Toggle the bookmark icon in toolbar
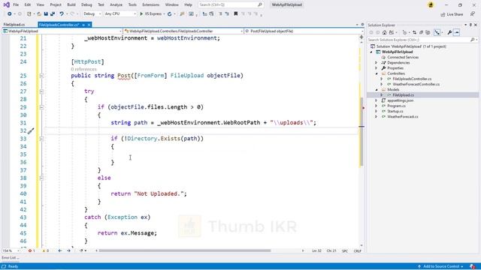The height and width of the screenshot is (270, 481). [235, 13]
